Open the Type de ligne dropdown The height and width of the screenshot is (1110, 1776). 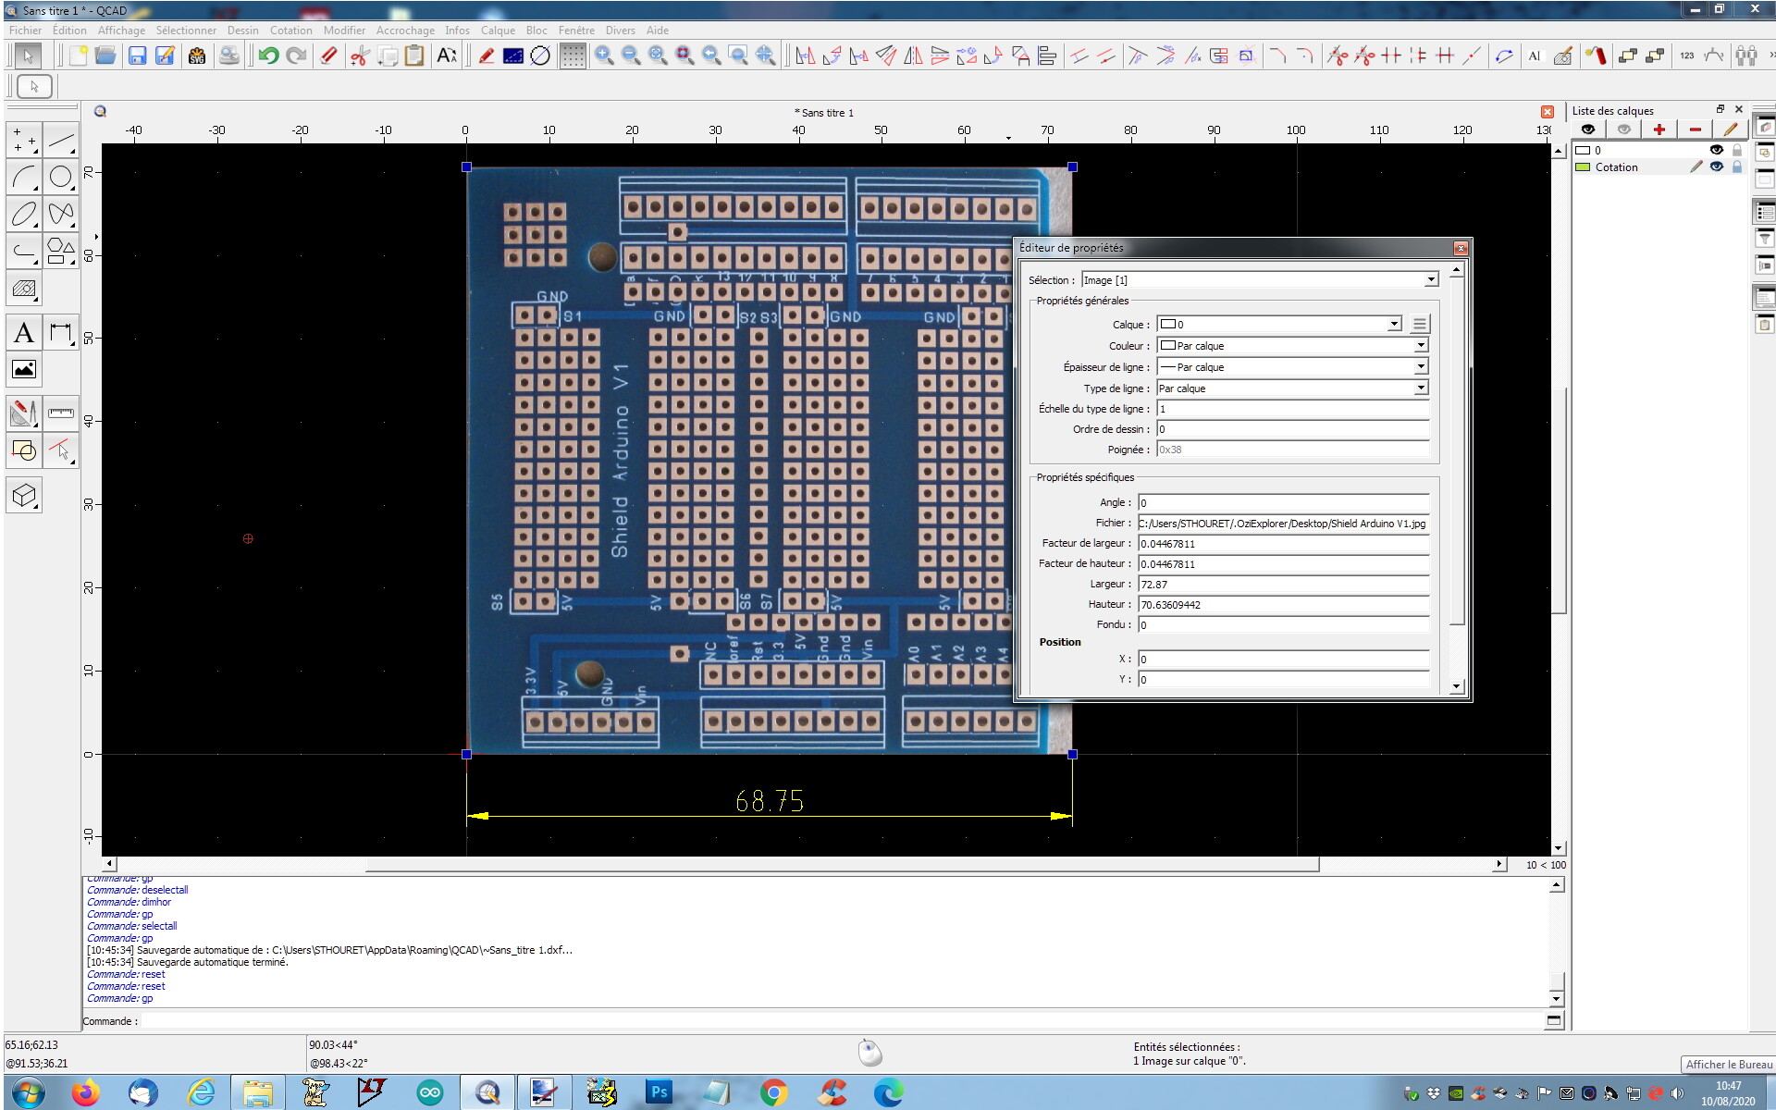pos(1293,388)
